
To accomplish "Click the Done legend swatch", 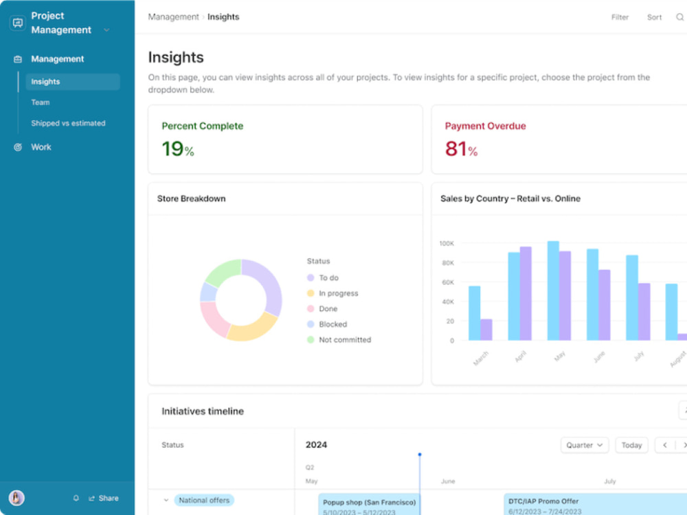I will point(311,309).
